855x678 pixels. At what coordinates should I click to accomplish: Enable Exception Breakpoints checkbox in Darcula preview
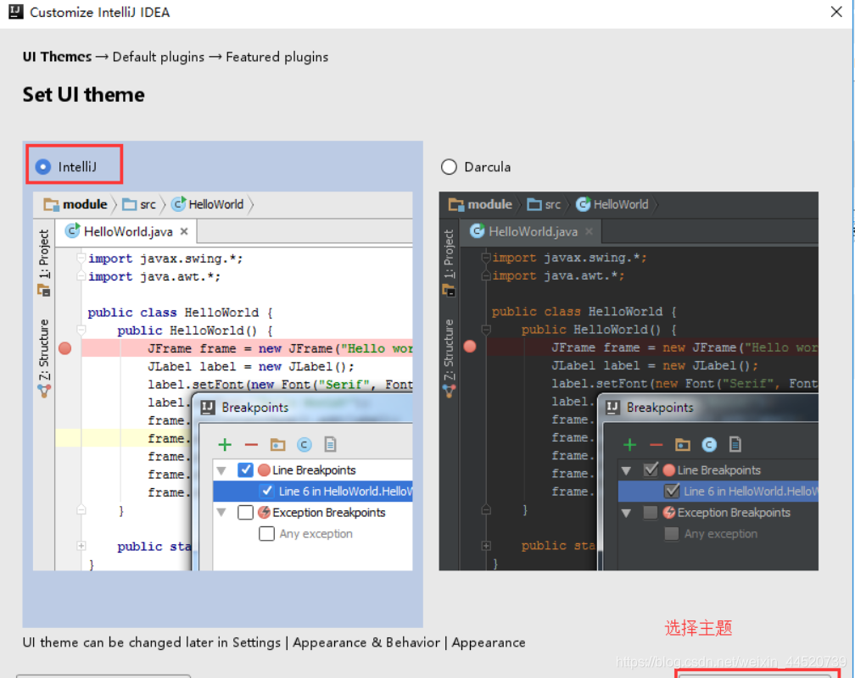click(651, 513)
